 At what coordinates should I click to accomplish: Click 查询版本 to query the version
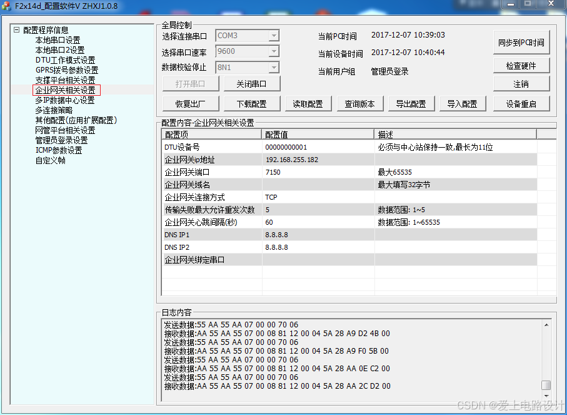click(359, 103)
